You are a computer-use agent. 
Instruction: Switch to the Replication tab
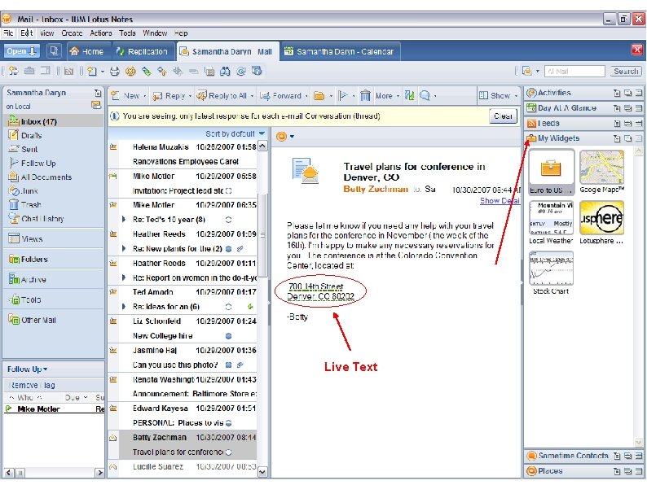click(142, 51)
